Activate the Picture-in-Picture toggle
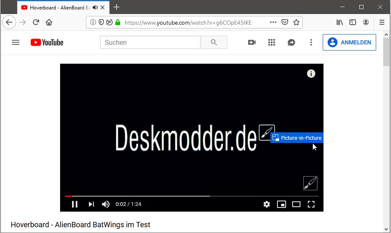Screen dimensions: 391x233 point(297,138)
